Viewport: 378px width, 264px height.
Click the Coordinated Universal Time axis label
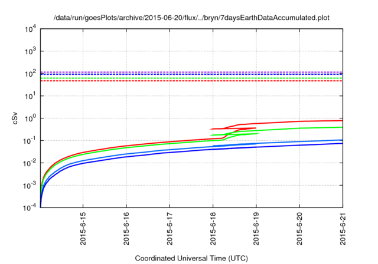pos(191,258)
